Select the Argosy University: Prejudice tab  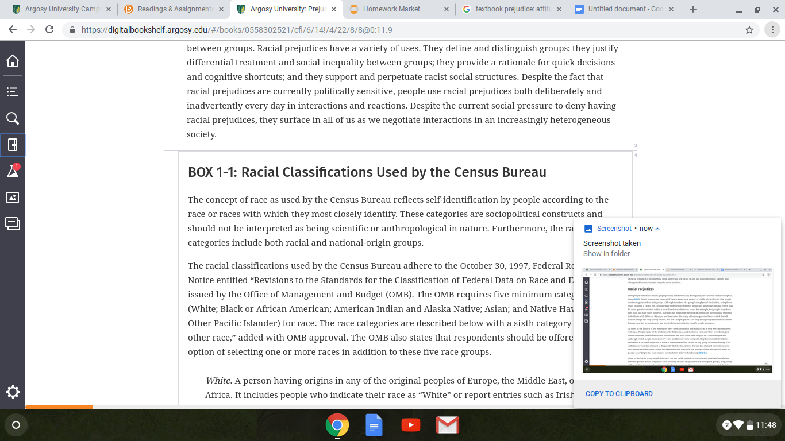pyautogui.click(x=287, y=9)
